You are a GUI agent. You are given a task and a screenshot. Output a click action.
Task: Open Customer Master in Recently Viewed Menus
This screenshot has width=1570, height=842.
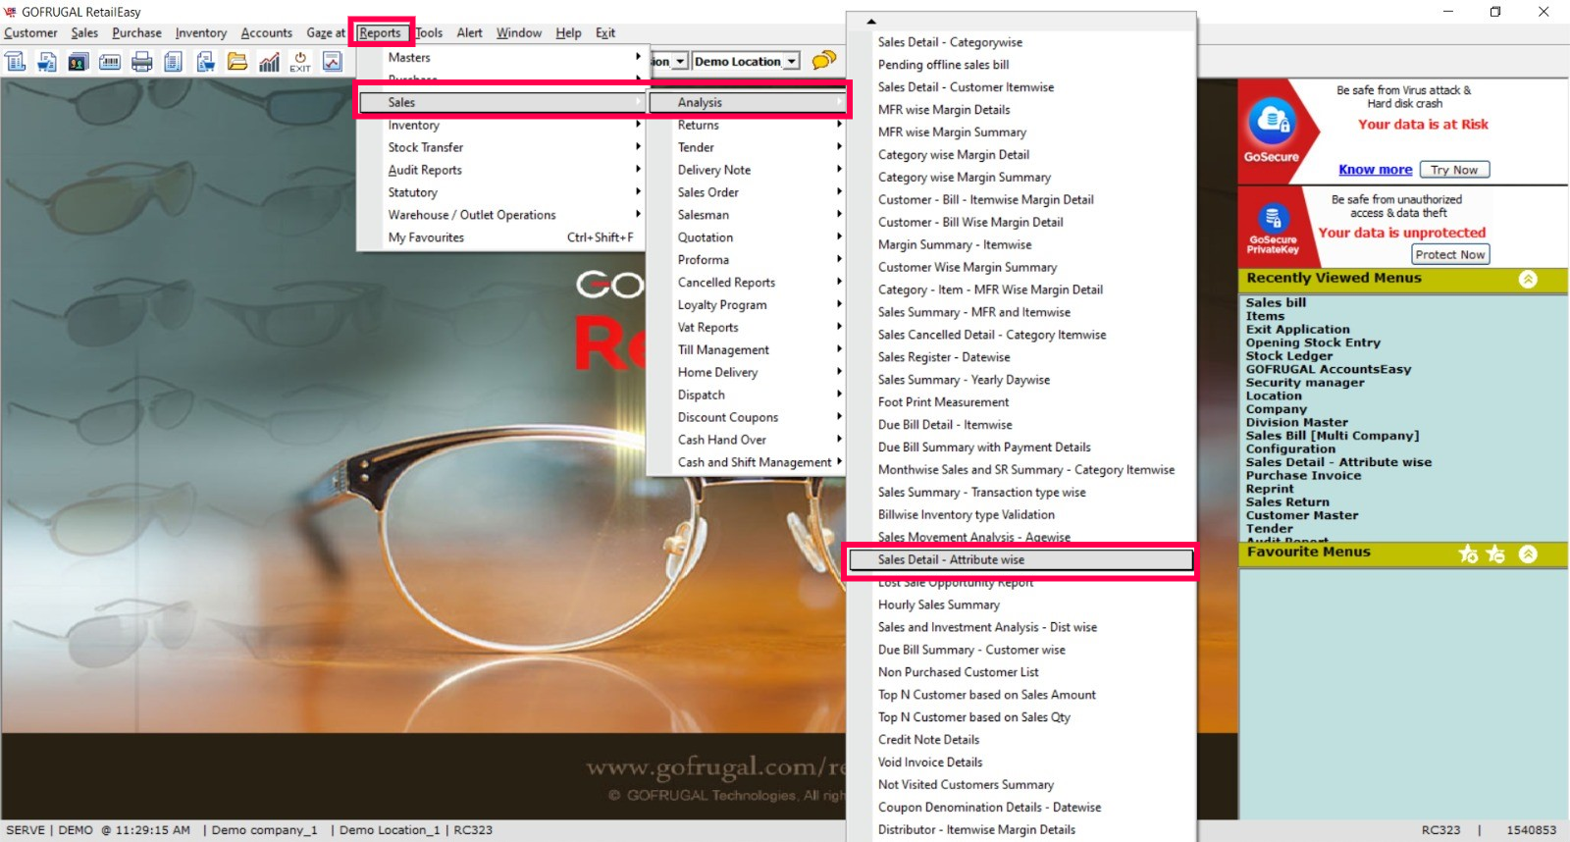point(1302,515)
